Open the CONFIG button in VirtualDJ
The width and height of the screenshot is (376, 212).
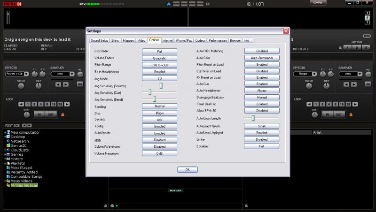(318, 3)
